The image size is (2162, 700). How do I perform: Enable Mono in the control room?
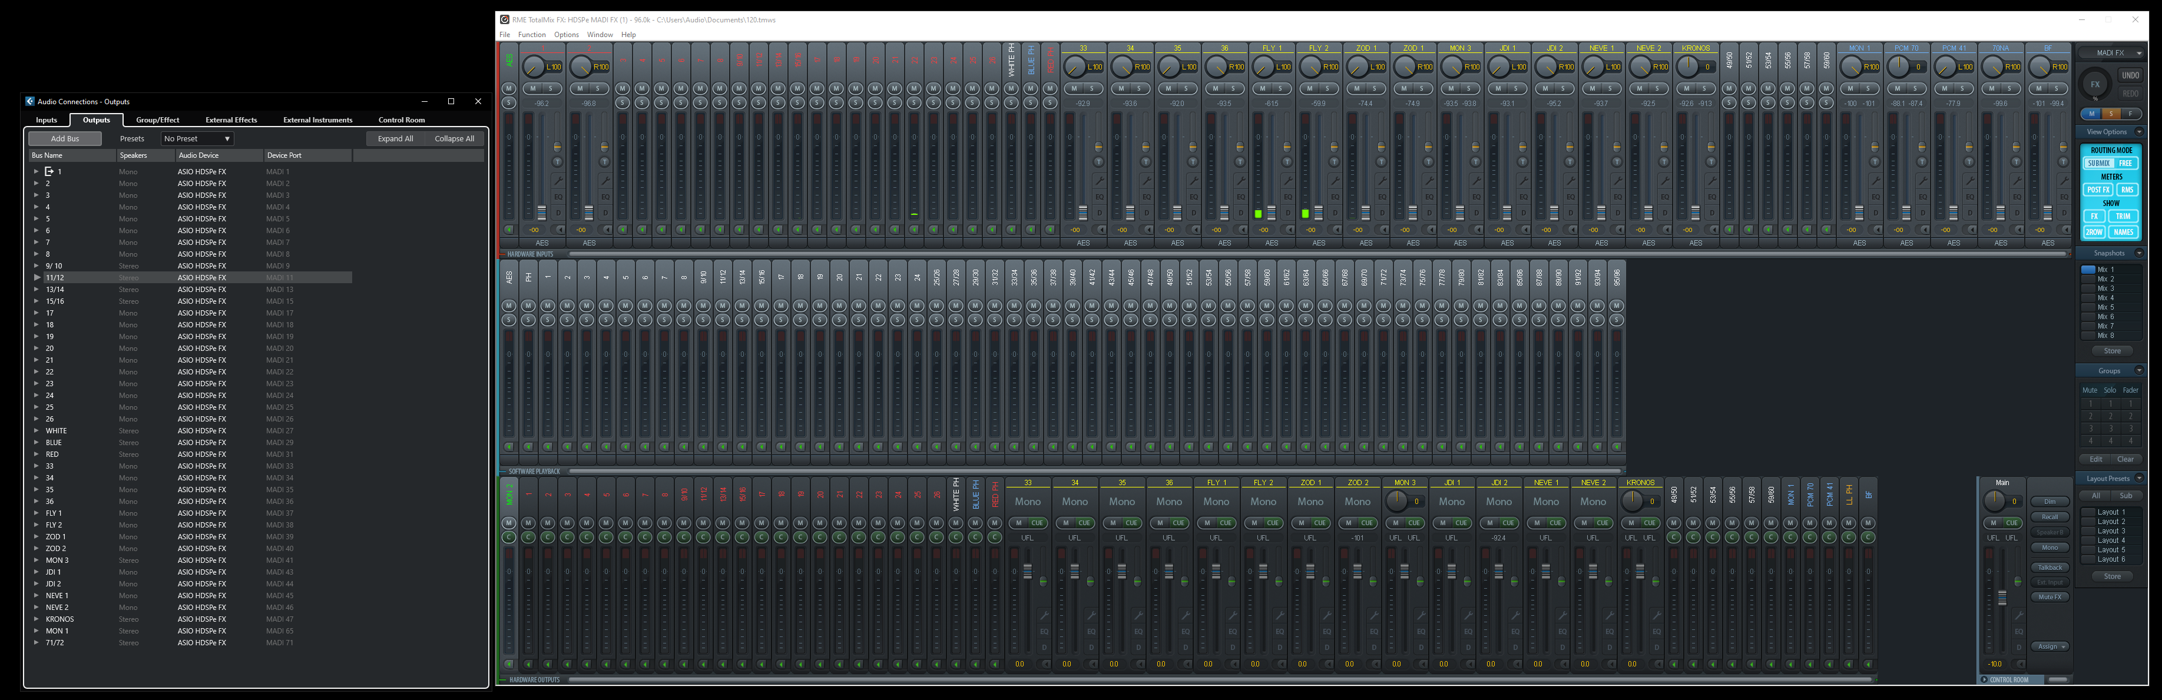tap(2050, 548)
